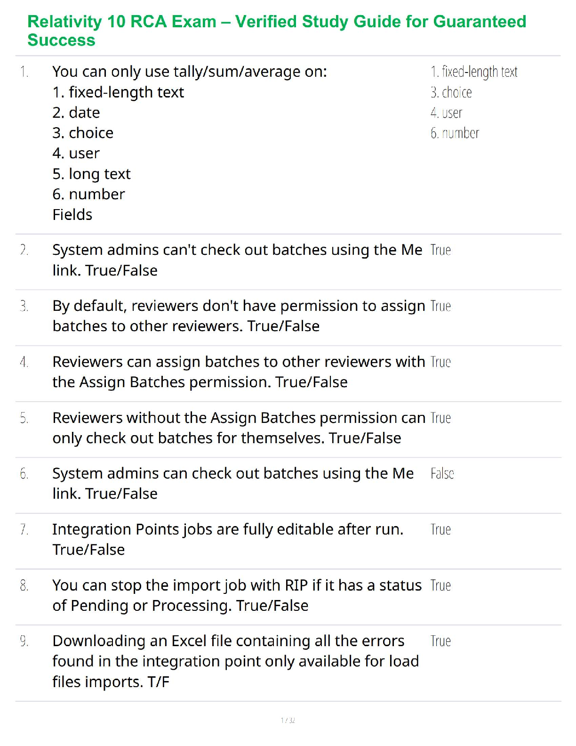Screen dimensions: 576x746
Task: Click question 7 about Integration Points jobs
Action: pyautogui.click(x=228, y=539)
